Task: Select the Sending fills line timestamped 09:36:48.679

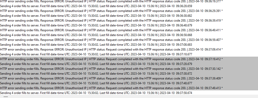Action: coord(129,25)
